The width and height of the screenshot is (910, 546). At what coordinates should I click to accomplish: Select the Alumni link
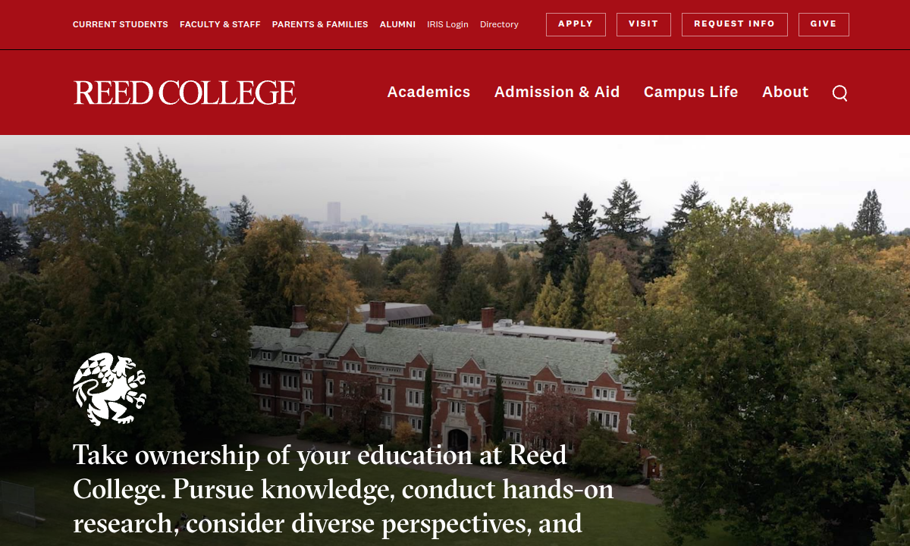(397, 24)
